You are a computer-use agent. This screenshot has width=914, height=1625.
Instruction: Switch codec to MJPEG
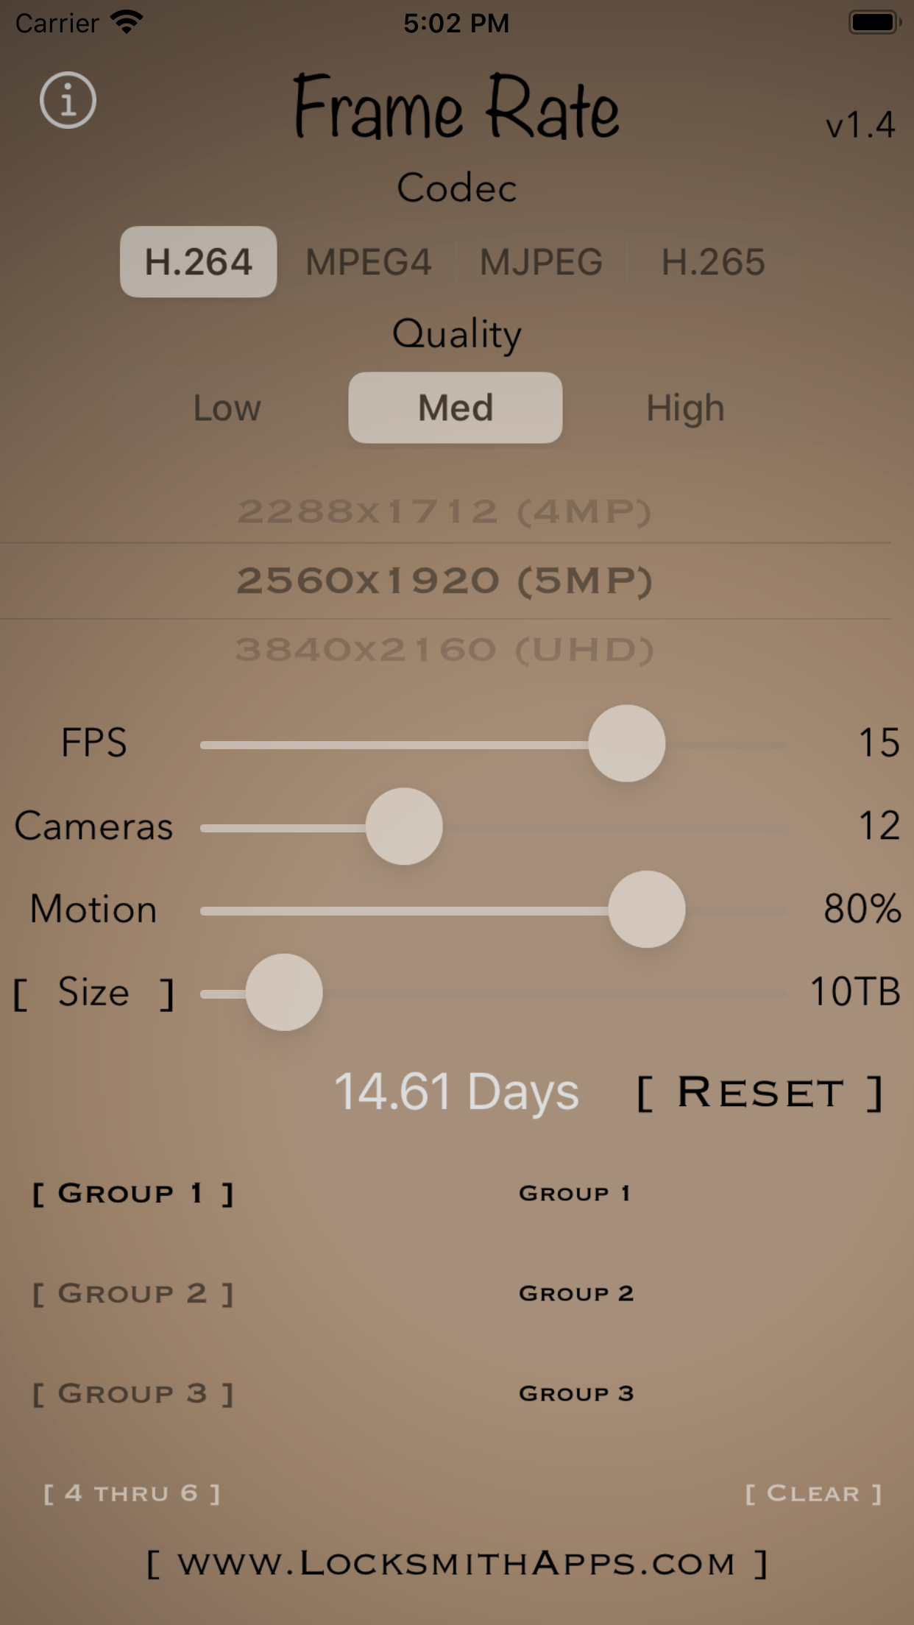(541, 262)
